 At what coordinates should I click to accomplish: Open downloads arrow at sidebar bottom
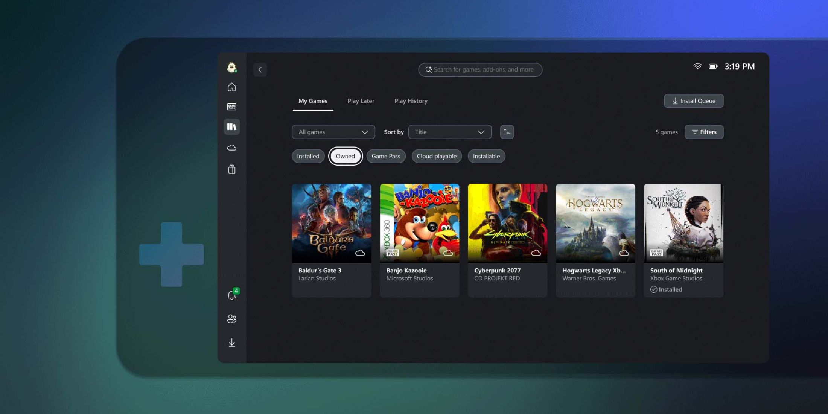pyautogui.click(x=232, y=342)
